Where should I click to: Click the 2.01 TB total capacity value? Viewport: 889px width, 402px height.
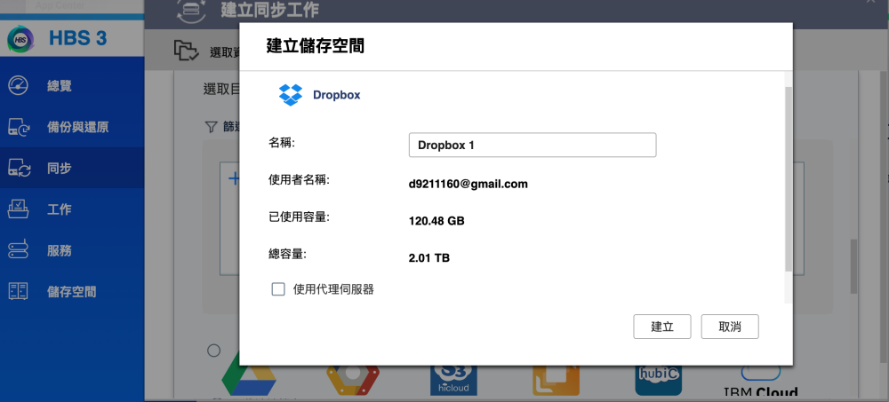429,259
